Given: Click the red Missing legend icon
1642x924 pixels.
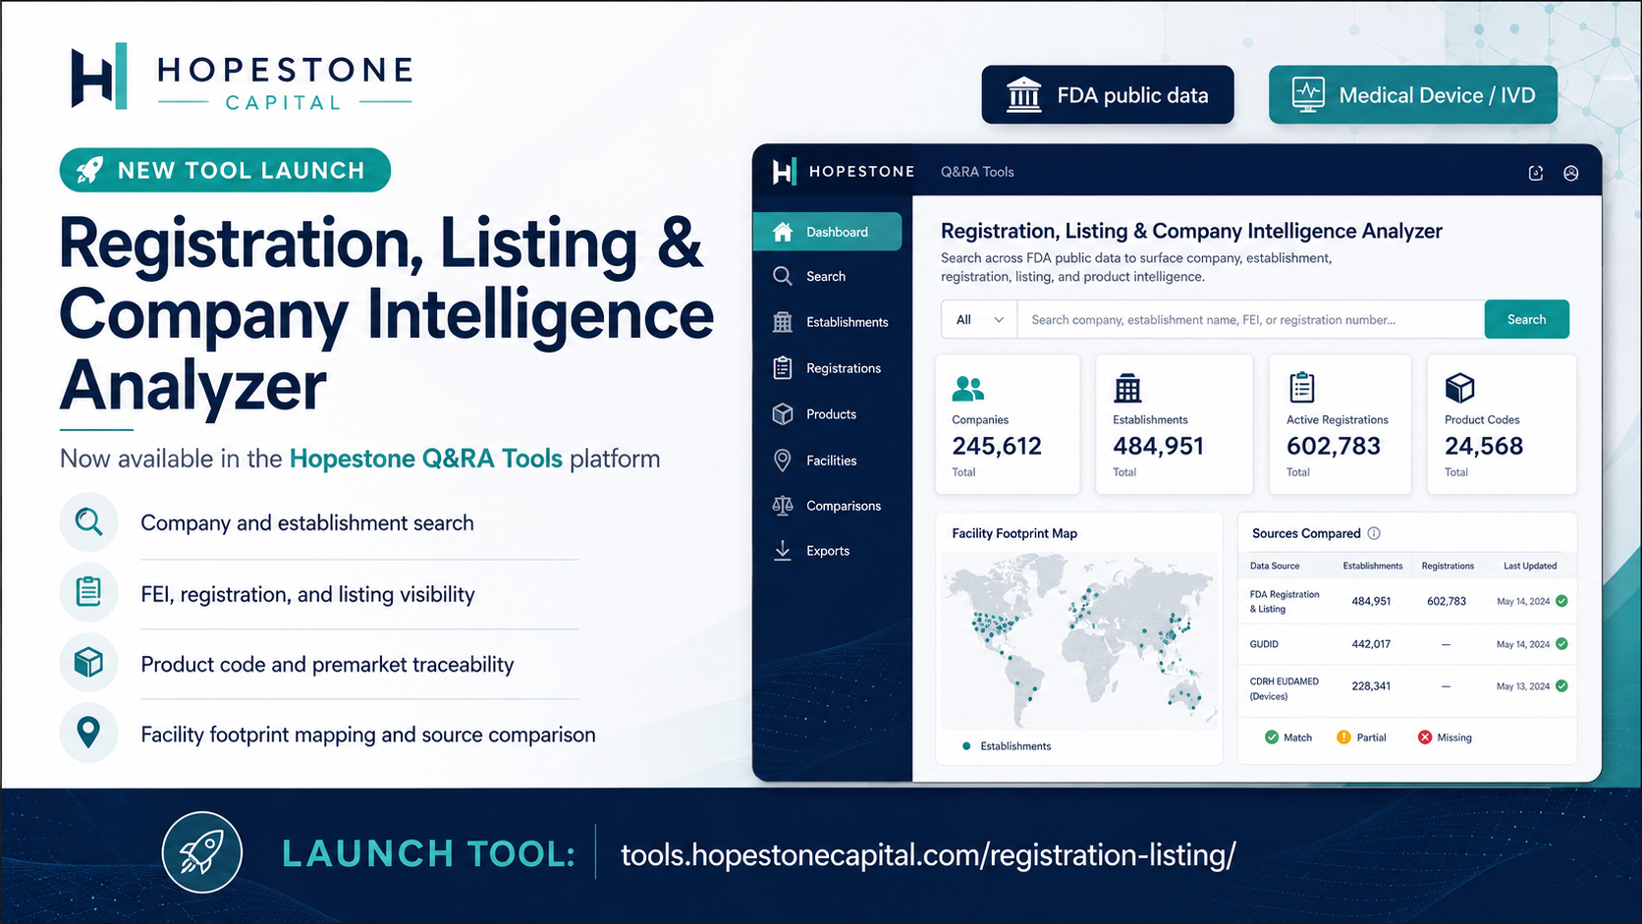Looking at the screenshot, I should click(1425, 737).
